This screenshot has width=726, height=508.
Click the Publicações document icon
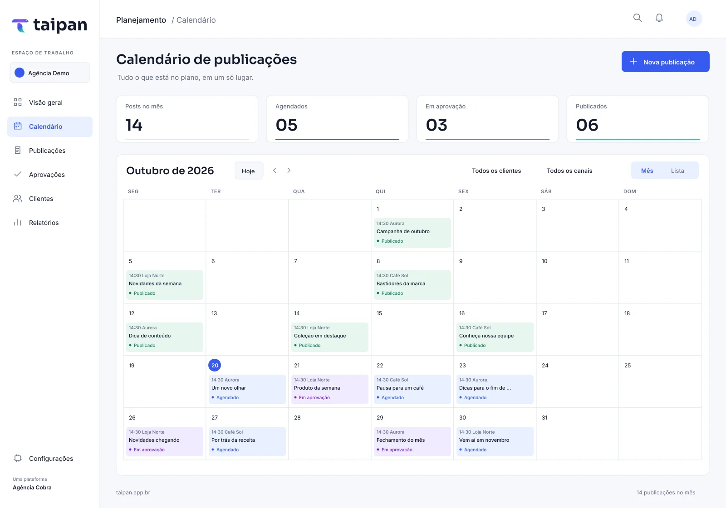pos(18,150)
